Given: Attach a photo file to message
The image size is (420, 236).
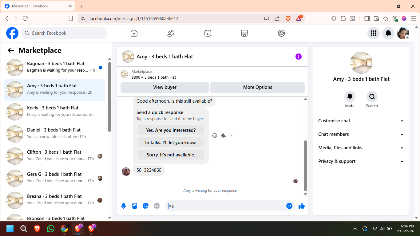Looking at the screenshot, I should tap(135, 206).
